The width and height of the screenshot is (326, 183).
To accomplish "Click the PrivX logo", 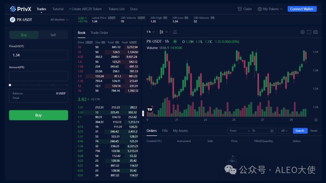I will [x=21, y=9].
